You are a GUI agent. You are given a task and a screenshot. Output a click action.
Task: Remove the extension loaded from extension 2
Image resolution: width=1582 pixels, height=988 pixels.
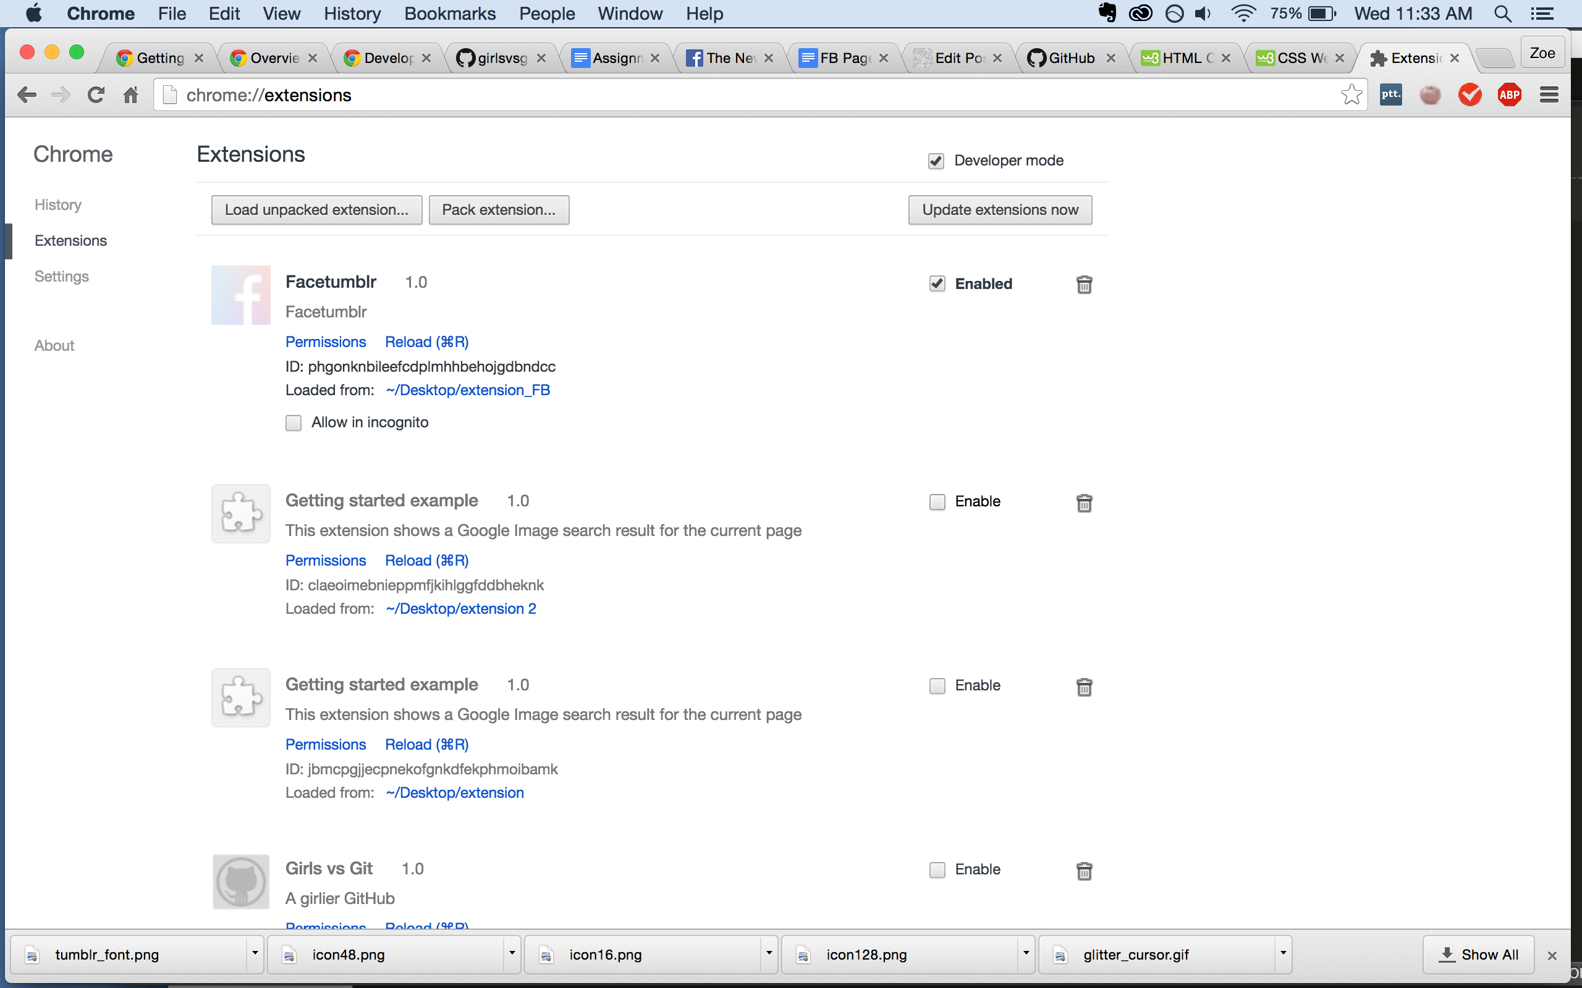1084,503
